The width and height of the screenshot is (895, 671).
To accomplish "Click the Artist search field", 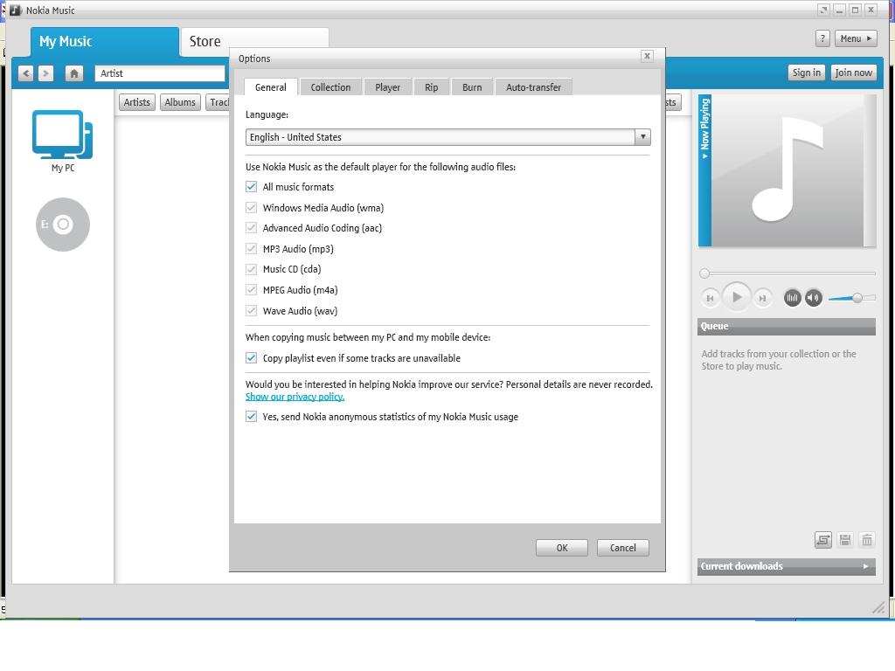I will point(160,73).
